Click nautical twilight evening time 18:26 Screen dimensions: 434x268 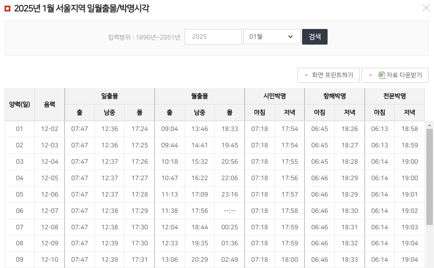click(x=350, y=129)
